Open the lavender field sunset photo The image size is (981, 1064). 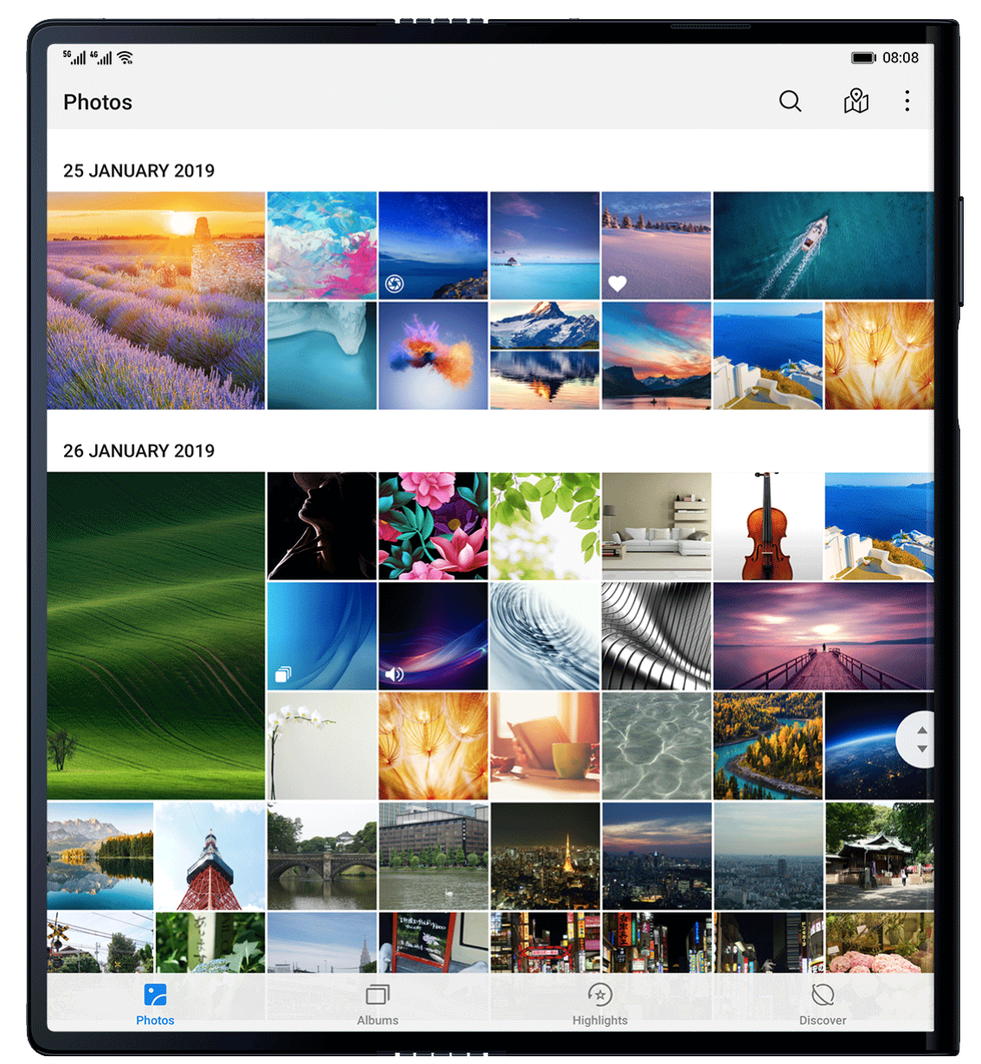(156, 300)
